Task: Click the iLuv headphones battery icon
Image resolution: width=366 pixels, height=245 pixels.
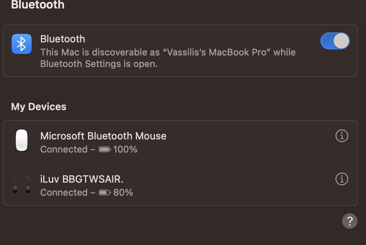Action: pyautogui.click(x=105, y=193)
